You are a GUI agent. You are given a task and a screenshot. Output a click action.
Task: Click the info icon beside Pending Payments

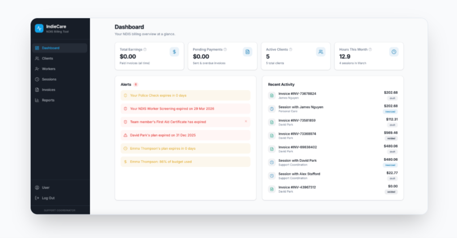coord(225,49)
